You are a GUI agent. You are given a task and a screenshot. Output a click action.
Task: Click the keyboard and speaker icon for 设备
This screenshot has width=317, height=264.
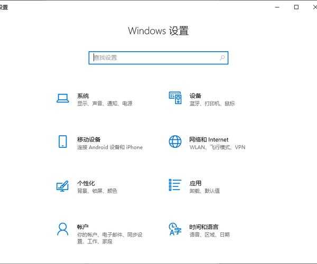click(175, 98)
